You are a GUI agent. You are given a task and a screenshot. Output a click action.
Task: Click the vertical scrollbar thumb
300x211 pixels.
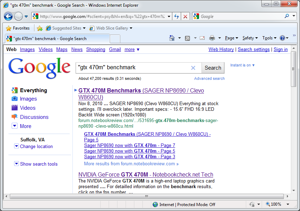pos(293,69)
